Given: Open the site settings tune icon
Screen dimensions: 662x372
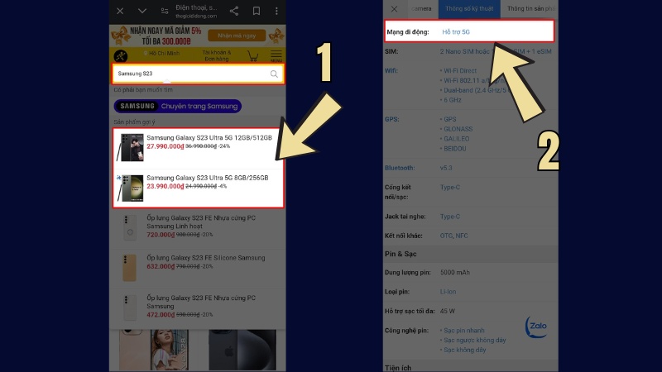Looking at the screenshot, I should pyautogui.click(x=164, y=11).
